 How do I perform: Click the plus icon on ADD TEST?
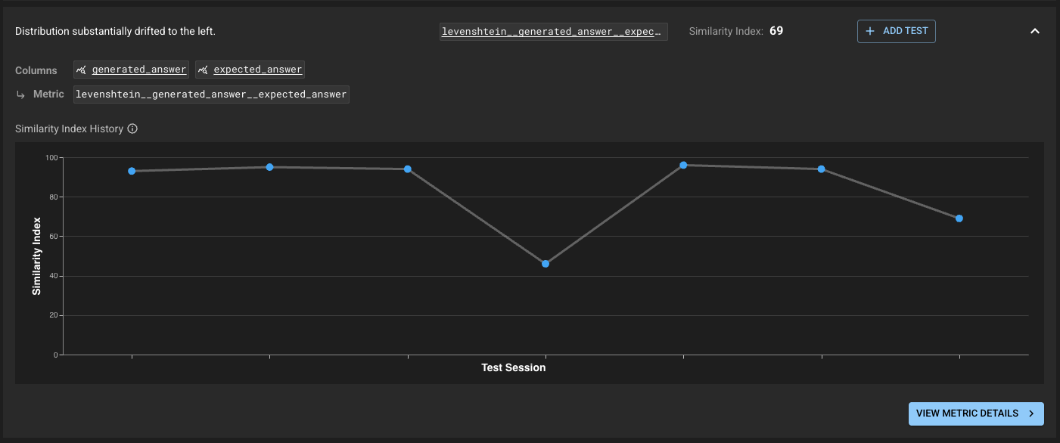tap(870, 31)
